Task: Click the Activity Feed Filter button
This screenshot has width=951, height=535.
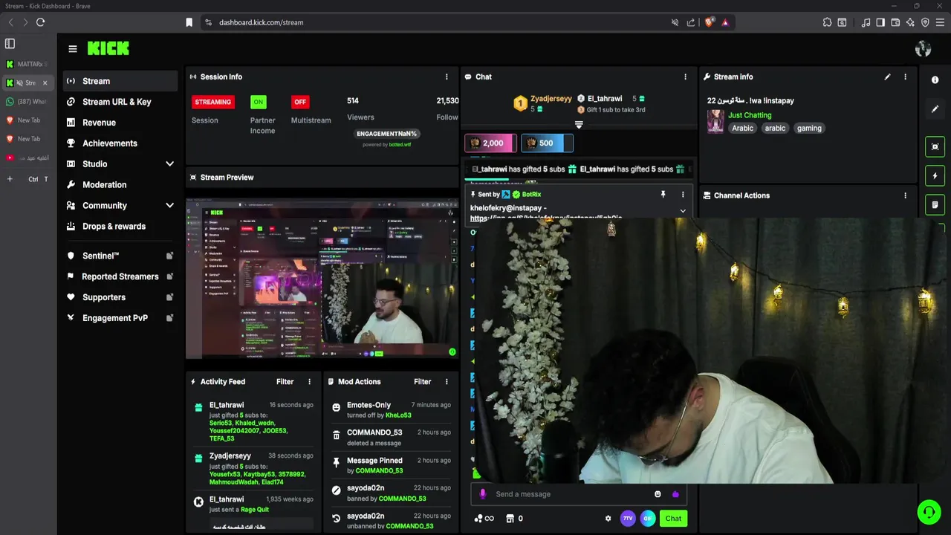Action: [285, 382]
